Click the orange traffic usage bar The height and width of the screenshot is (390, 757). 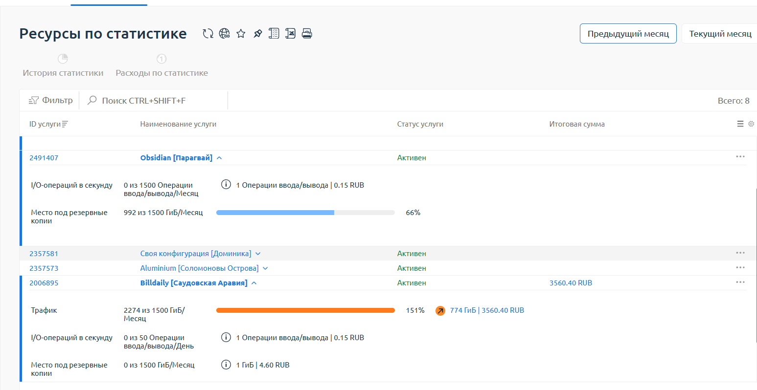pyautogui.click(x=305, y=310)
